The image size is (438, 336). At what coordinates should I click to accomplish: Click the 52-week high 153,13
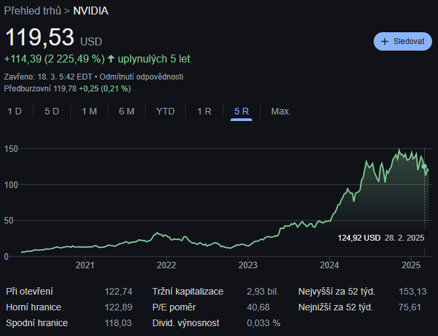pyautogui.click(x=412, y=291)
